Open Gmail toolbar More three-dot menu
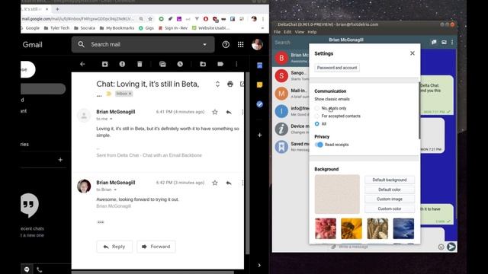Viewport: 488px width, 274px height. (x=236, y=64)
